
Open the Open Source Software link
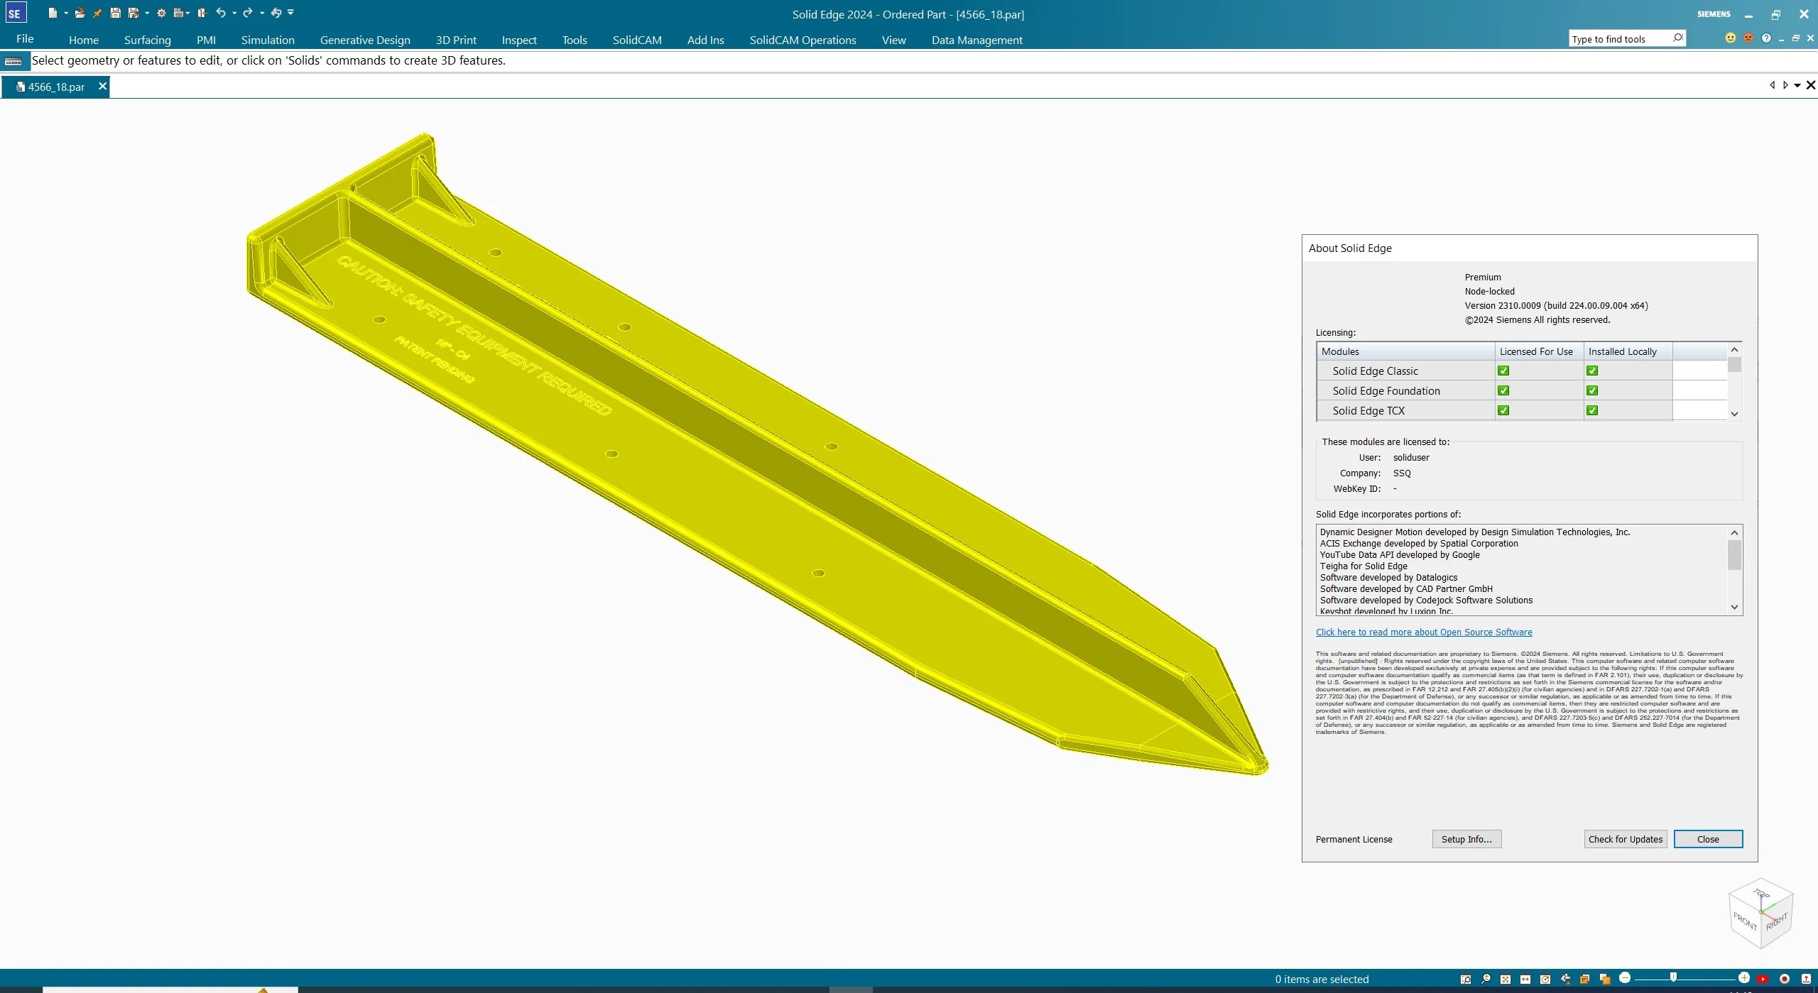point(1423,632)
